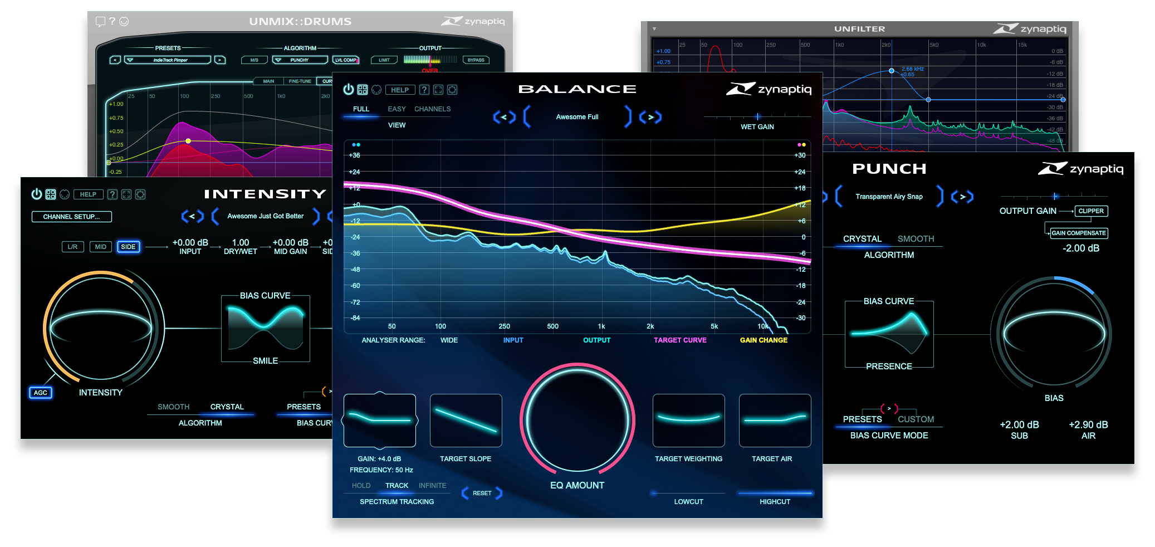Open Channel Setup in Intensity
1155x547 pixels.
click(72, 217)
